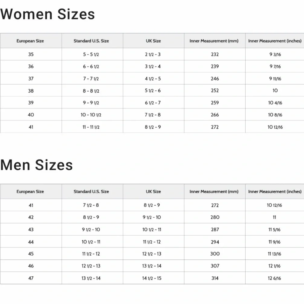This screenshot has width=304, height=304.
Task: Click the 259 mm measurement cell
Action: click(x=215, y=103)
